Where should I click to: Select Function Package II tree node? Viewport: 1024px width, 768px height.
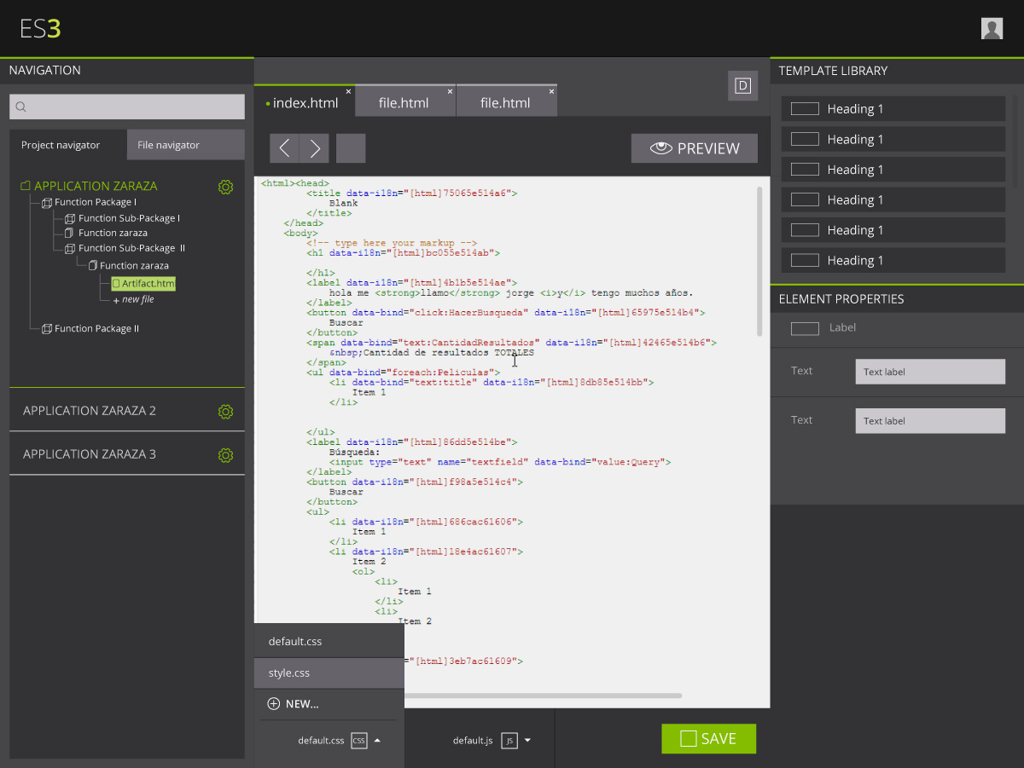point(90,328)
